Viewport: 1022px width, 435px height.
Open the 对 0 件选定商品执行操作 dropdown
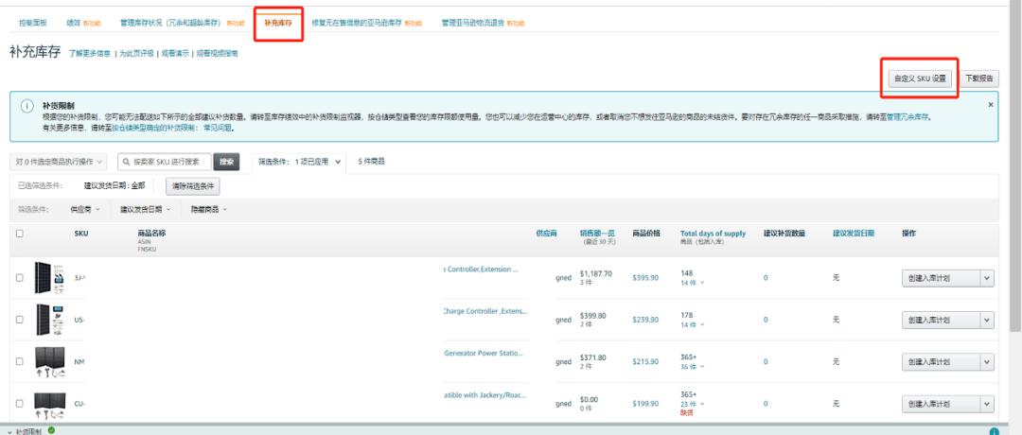(x=60, y=162)
